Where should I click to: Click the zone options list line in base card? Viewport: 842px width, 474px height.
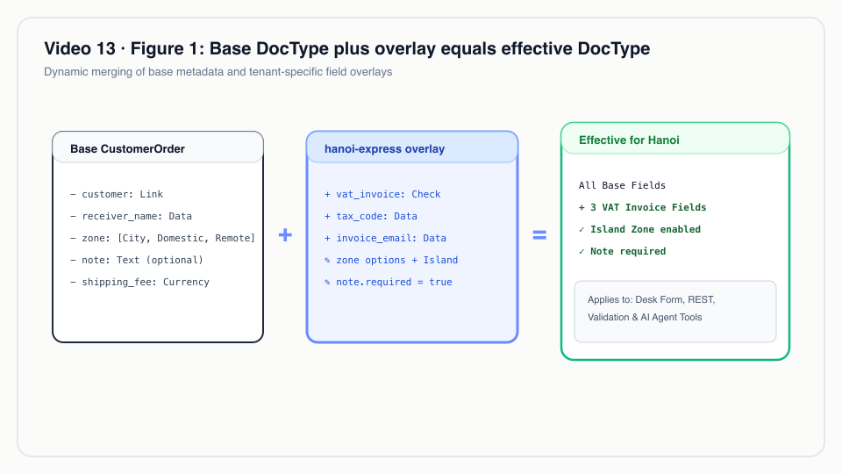click(163, 238)
